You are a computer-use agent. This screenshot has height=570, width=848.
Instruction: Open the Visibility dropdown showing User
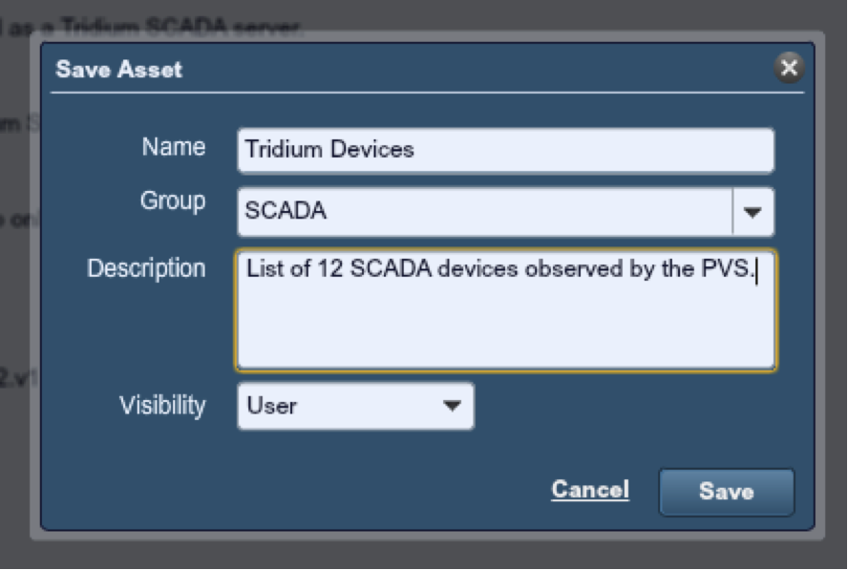(355, 406)
